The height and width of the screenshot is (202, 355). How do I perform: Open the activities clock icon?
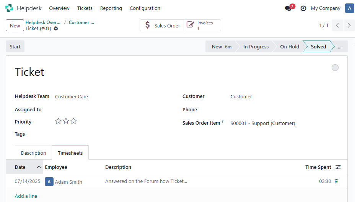(x=303, y=8)
